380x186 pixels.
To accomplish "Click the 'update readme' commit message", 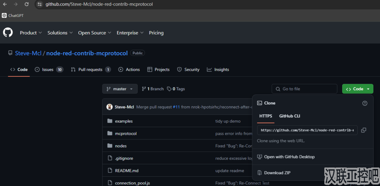I will click(230, 170).
